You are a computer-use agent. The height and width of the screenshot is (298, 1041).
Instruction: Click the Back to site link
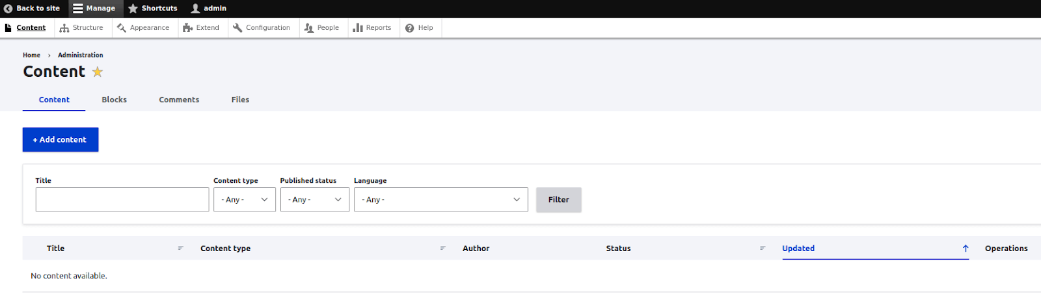[32, 8]
